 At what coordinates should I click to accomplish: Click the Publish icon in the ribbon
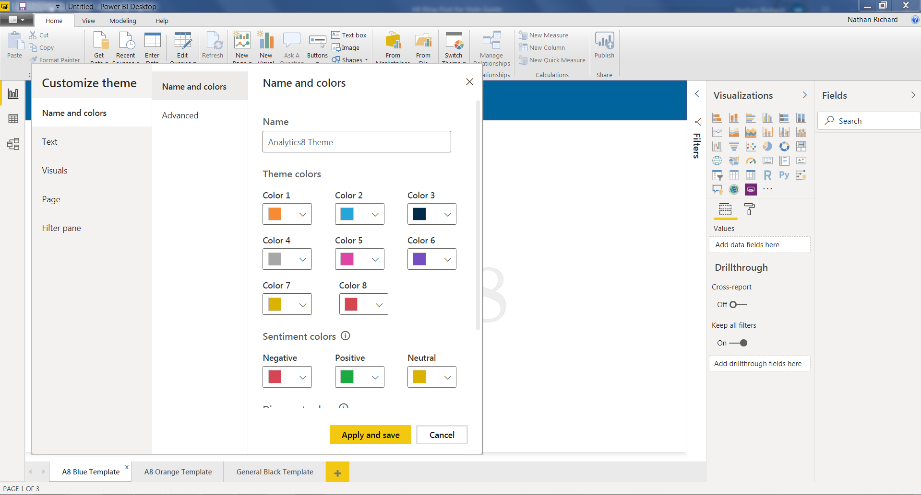(x=604, y=42)
